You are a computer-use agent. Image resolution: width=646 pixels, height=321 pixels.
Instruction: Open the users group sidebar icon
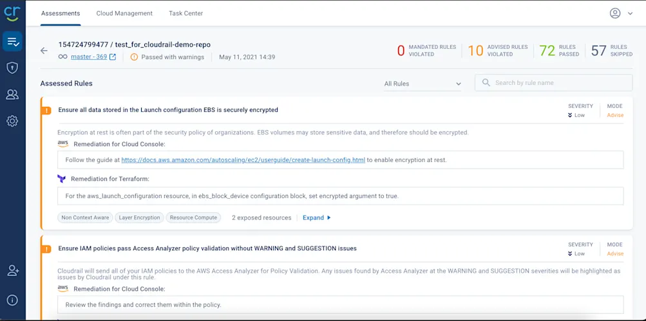(x=12, y=95)
